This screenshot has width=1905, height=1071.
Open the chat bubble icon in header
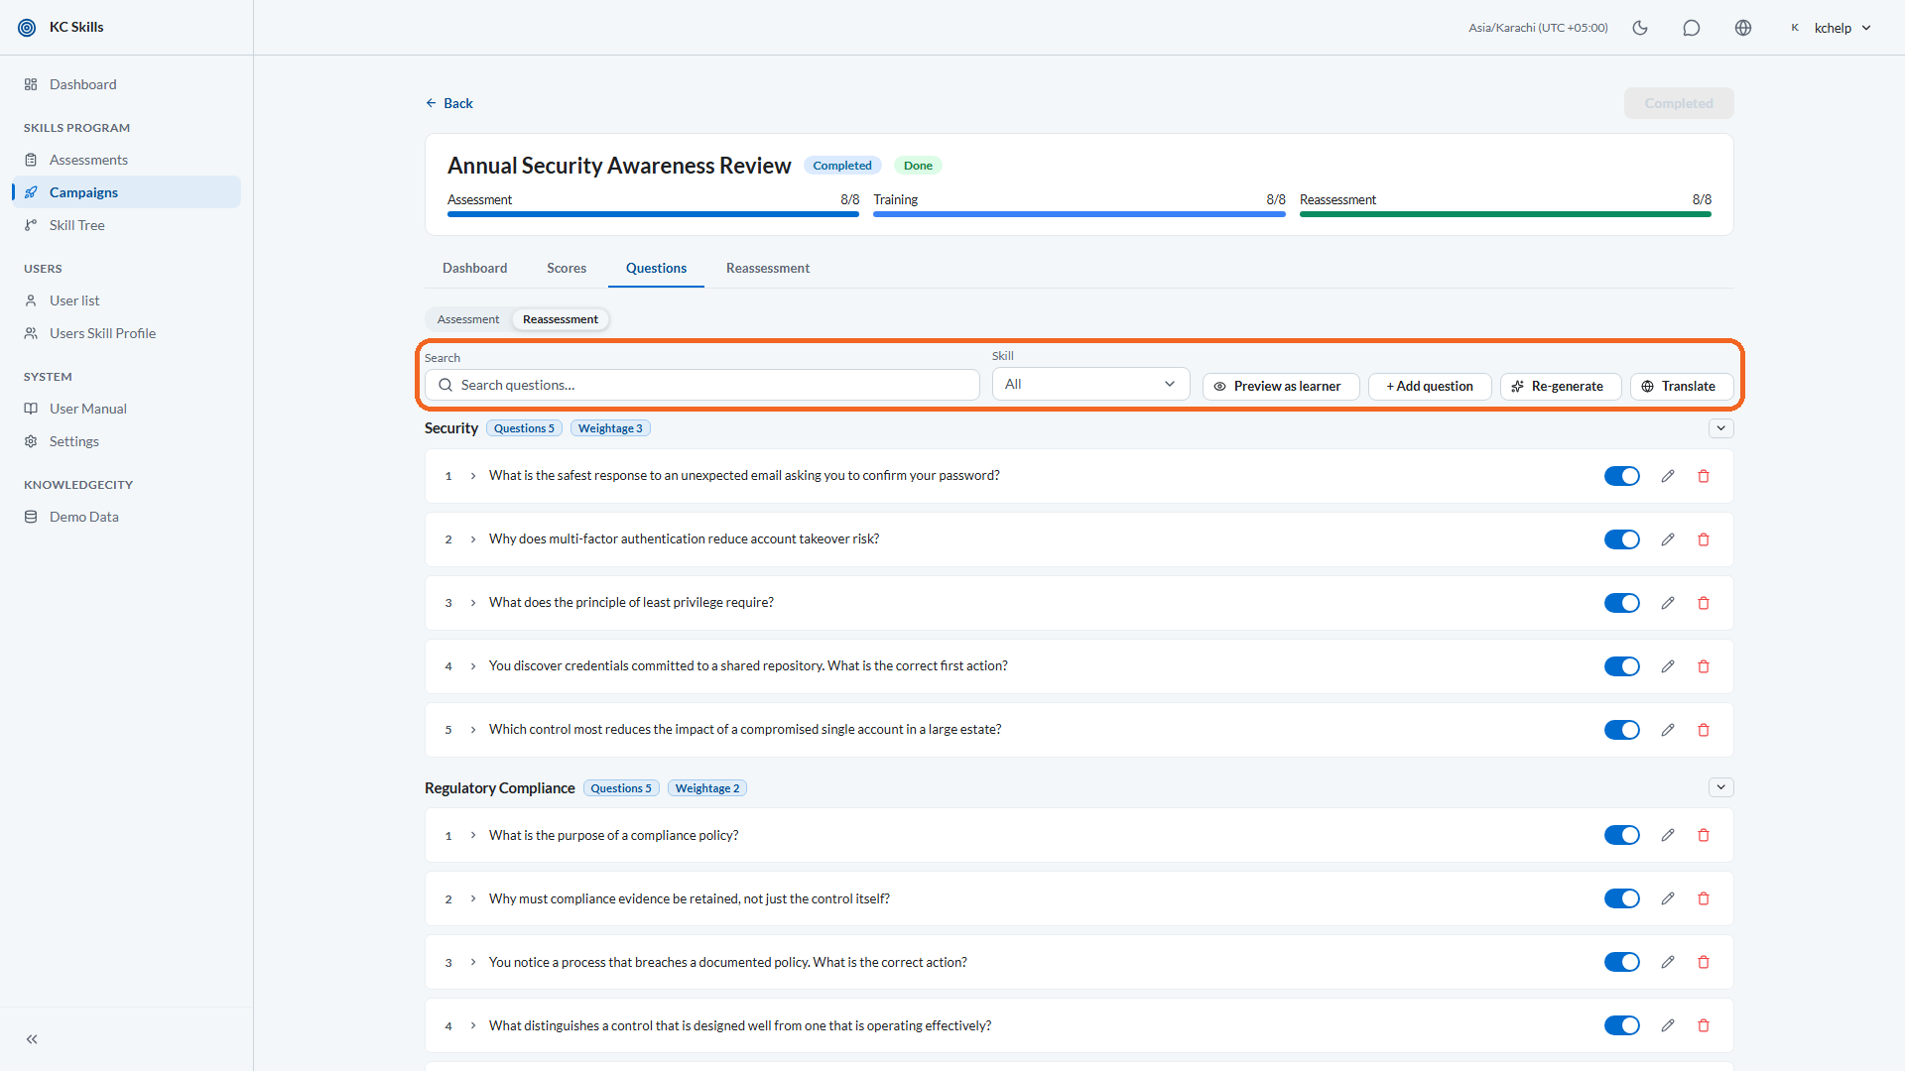(x=1692, y=28)
